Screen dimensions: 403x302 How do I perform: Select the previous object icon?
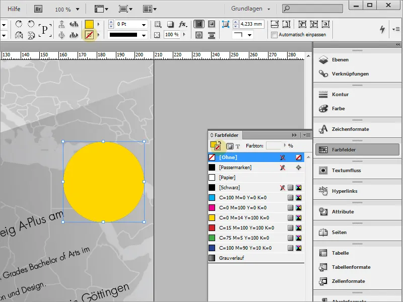[x=74, y=24]
